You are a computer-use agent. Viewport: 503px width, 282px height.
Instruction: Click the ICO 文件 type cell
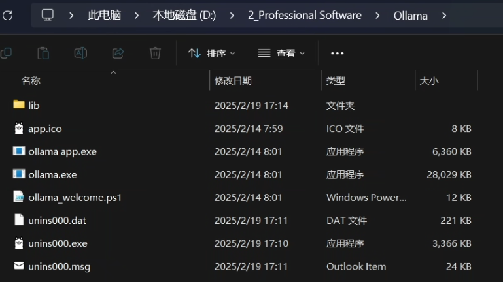coord(345,129)
